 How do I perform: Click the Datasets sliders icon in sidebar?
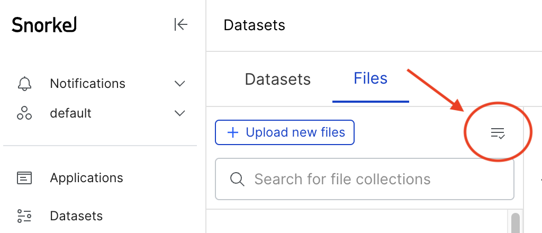(x=24, y=216)
